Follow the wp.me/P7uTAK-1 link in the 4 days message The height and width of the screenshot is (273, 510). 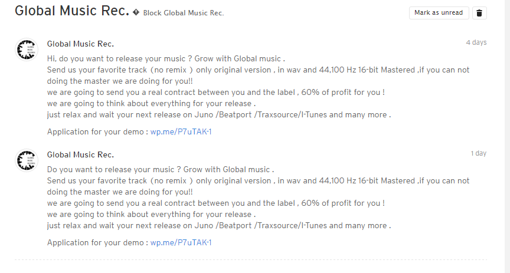(x=181, y=131)
